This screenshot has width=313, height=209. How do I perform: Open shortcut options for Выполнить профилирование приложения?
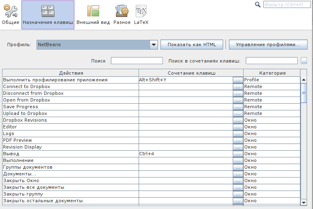pyautogui.click(x=238, y=80)
